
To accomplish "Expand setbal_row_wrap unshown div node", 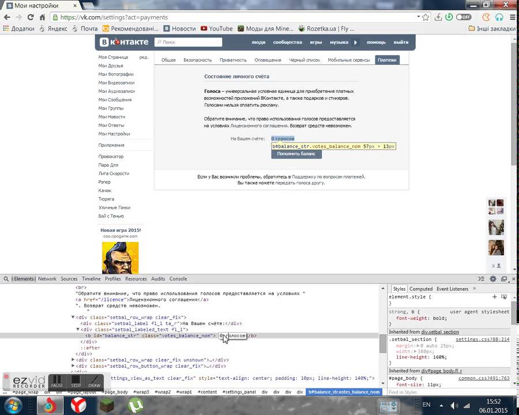I will pyautogui.click(x=73, y=360).
